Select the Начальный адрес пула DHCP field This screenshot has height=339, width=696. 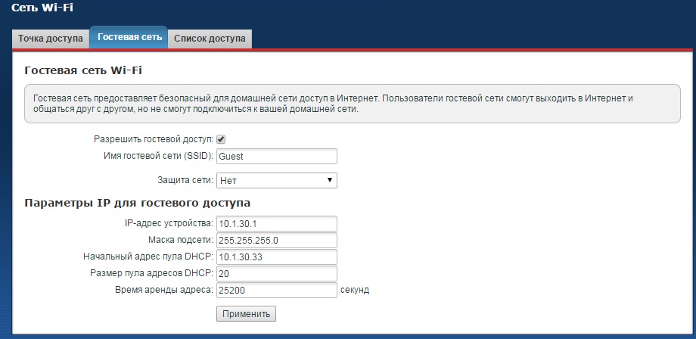pos(276,257)
